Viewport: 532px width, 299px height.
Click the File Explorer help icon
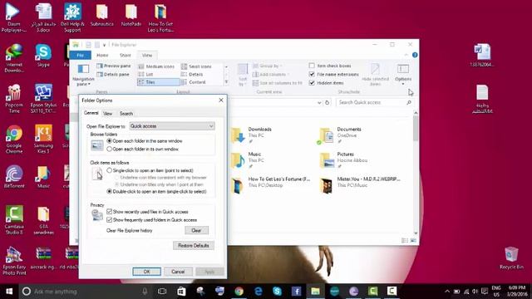415,55
